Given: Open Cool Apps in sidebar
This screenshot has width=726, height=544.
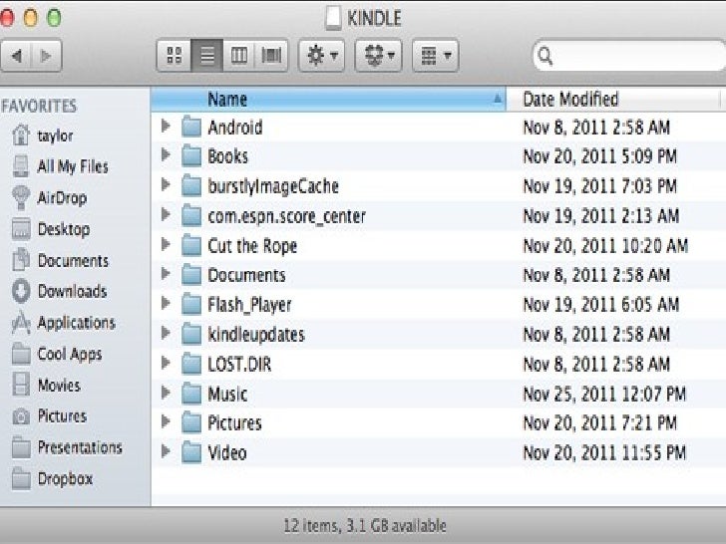Looking at the screenshot, I should pyautogui.click(x=57, y=354).
